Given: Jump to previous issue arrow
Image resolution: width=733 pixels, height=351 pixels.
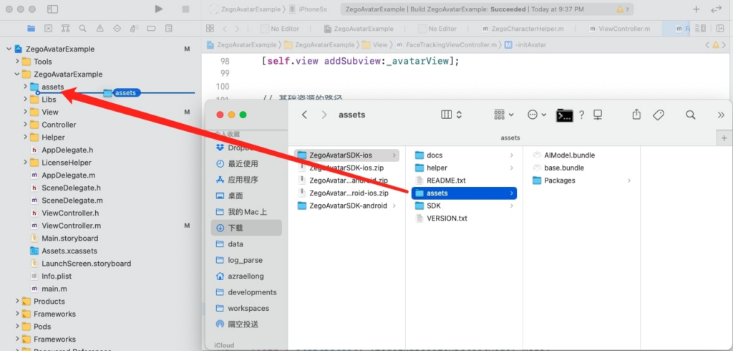Looking at the screenshot, I should coord(707,45).
